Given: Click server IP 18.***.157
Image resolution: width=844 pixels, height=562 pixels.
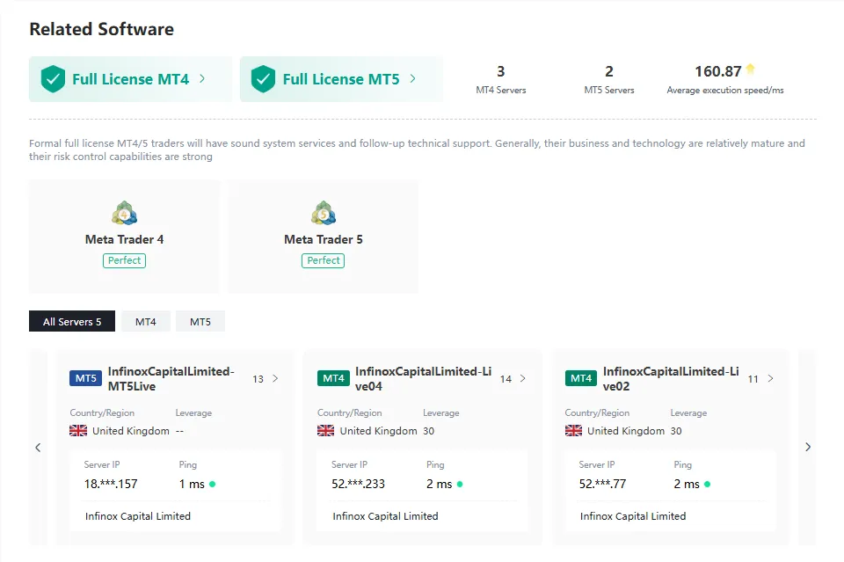Looking at the screenshot, I should 111,484.
